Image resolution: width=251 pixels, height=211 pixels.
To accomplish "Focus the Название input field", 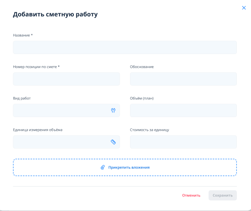I will point(125,47).
